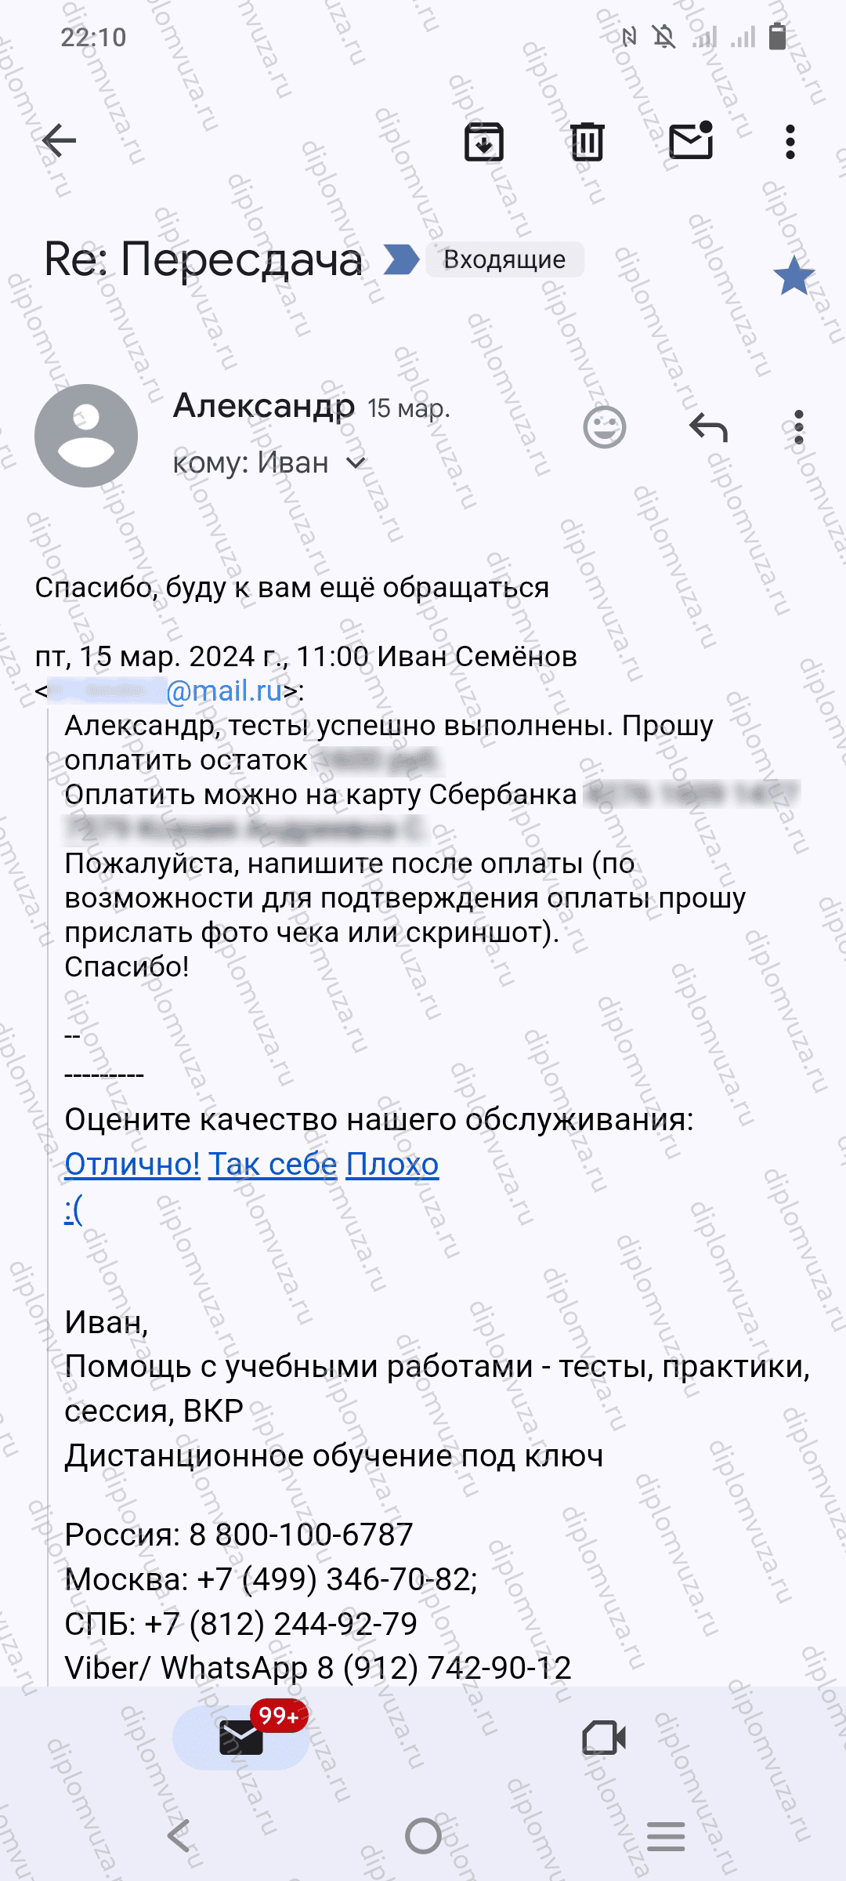Open sender Александр's avatar

pos(86,436)
